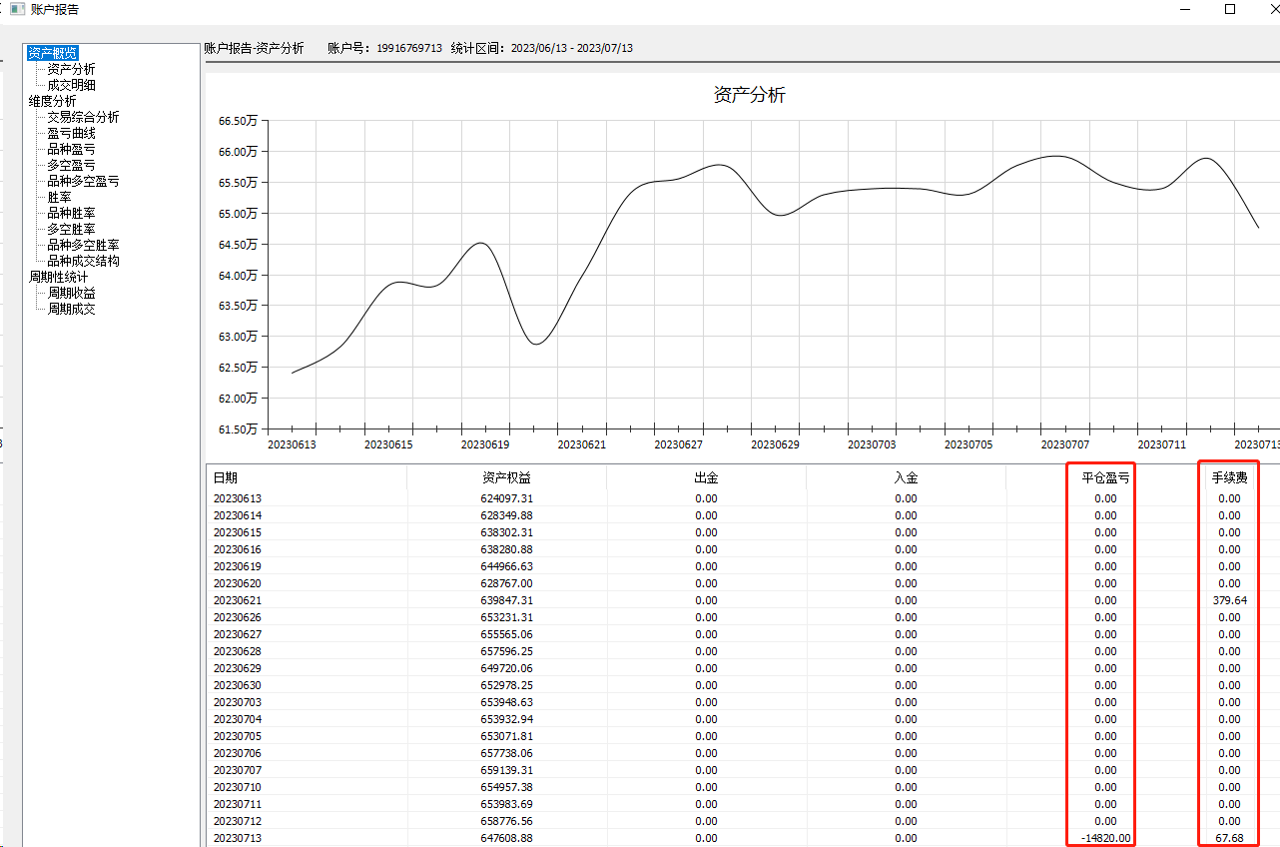Click equity value 659139.31
Viewport: 1280px width, 847px height.
pos(506,770)
